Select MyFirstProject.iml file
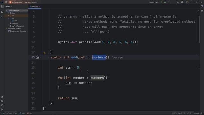This screenshot has width=204, height=115. pyautogui.click(x=17, y=26)
